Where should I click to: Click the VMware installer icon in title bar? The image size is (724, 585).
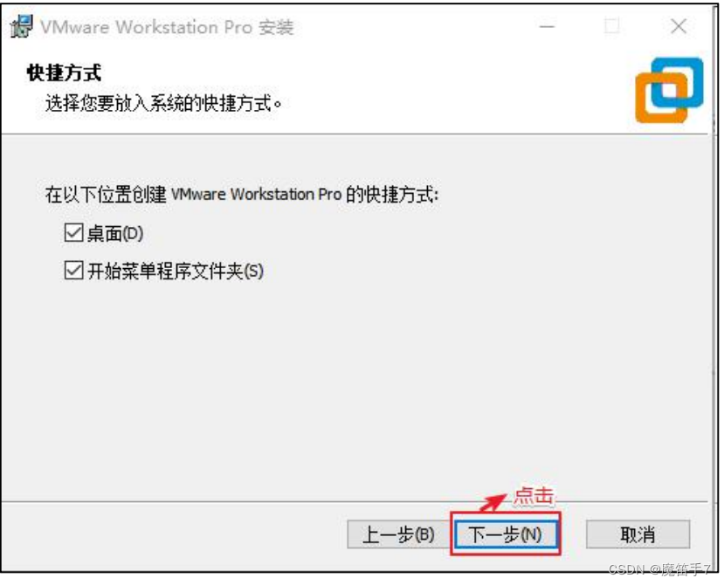click(x=21, y=26)
